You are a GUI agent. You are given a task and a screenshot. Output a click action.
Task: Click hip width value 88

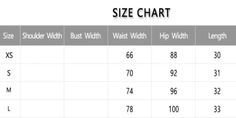pyautogui.click(x=174, y=55)
